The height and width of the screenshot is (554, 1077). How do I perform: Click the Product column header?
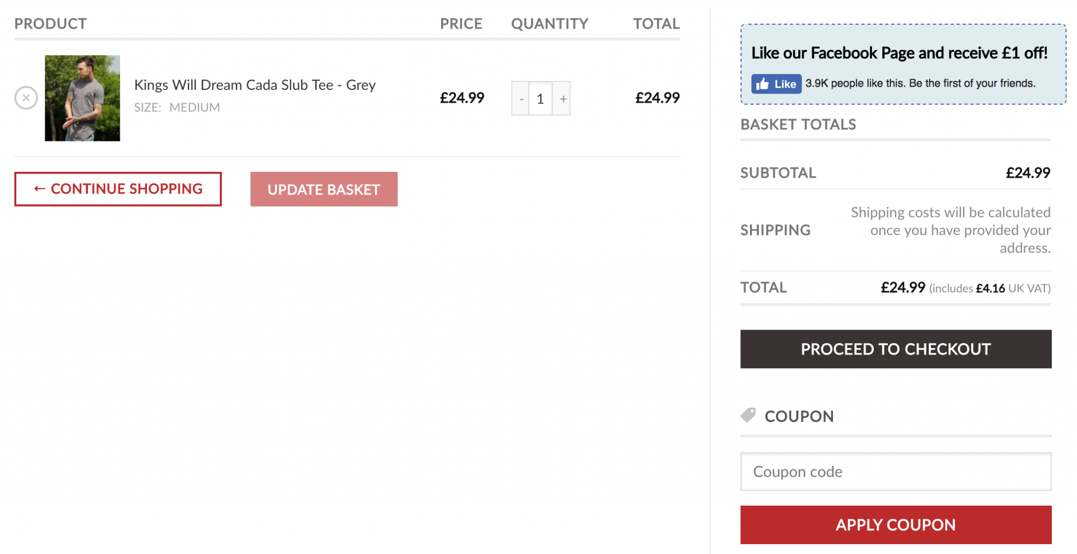click(50, 24)
